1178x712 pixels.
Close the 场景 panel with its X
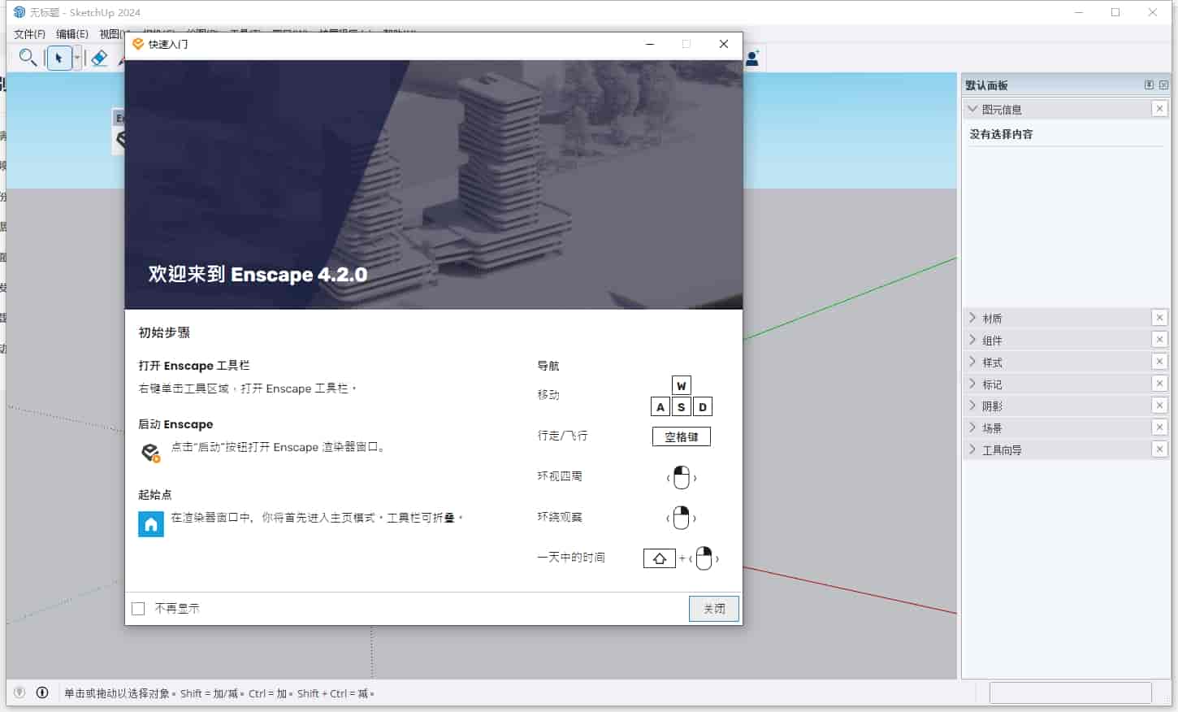[x=1160, y=427]
